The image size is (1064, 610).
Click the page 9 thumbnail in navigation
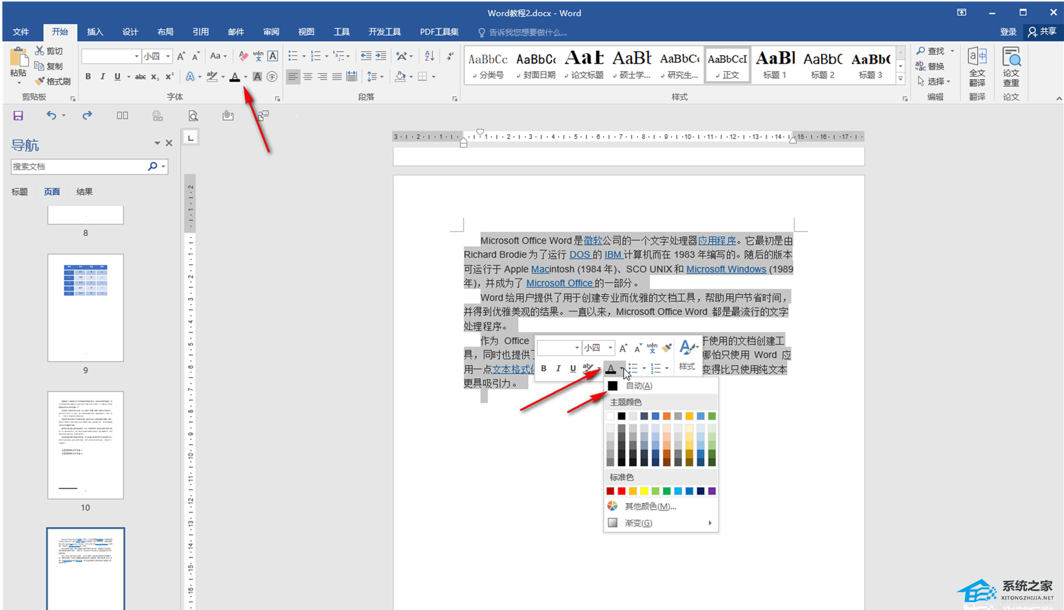click(x=86, y=307)
